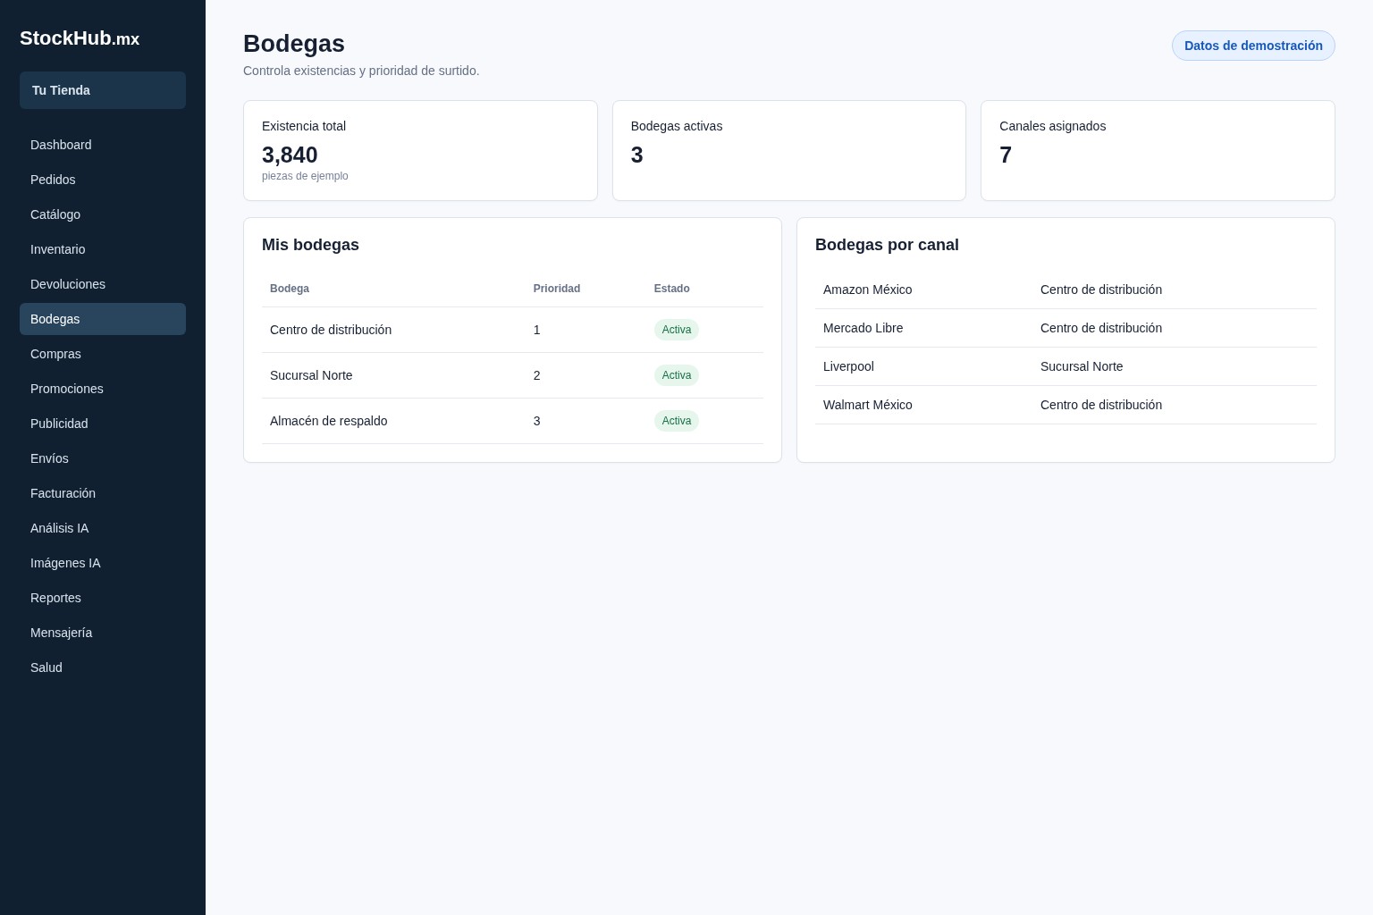
Task: Select Facturación in the sidebar
Action: click(103, 493)
